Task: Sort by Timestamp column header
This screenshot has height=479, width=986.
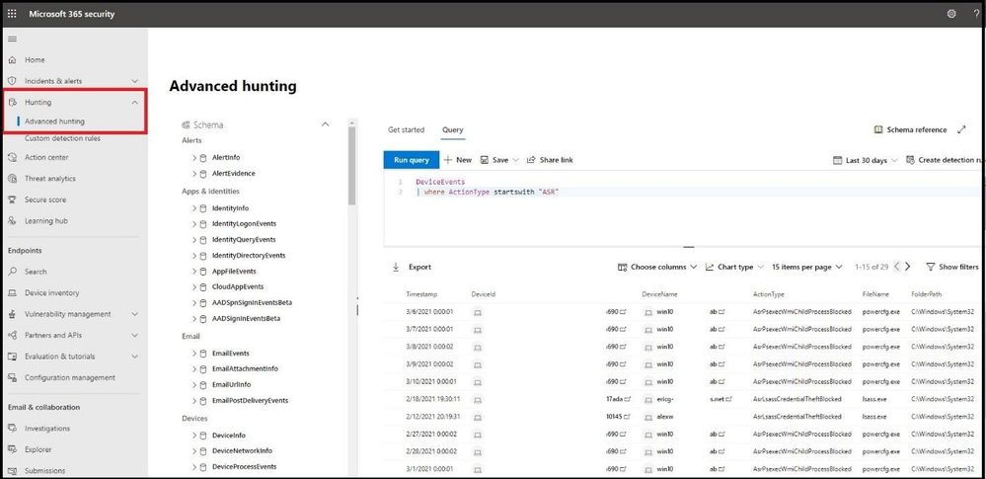Action: [x=421, y=294]
